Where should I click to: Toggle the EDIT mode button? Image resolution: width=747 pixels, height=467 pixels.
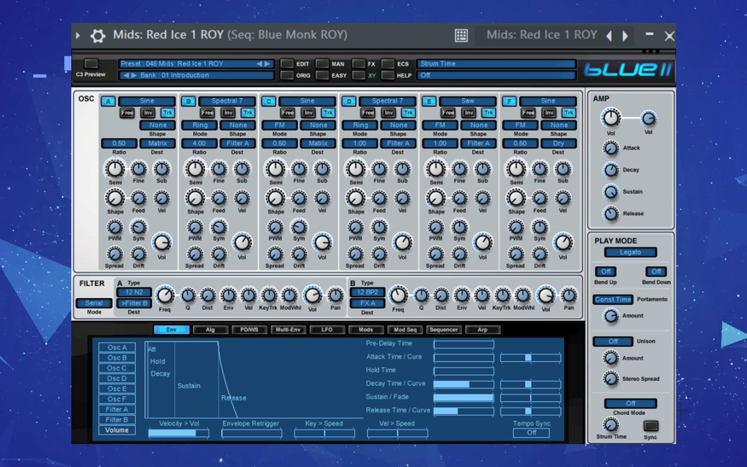287,64
